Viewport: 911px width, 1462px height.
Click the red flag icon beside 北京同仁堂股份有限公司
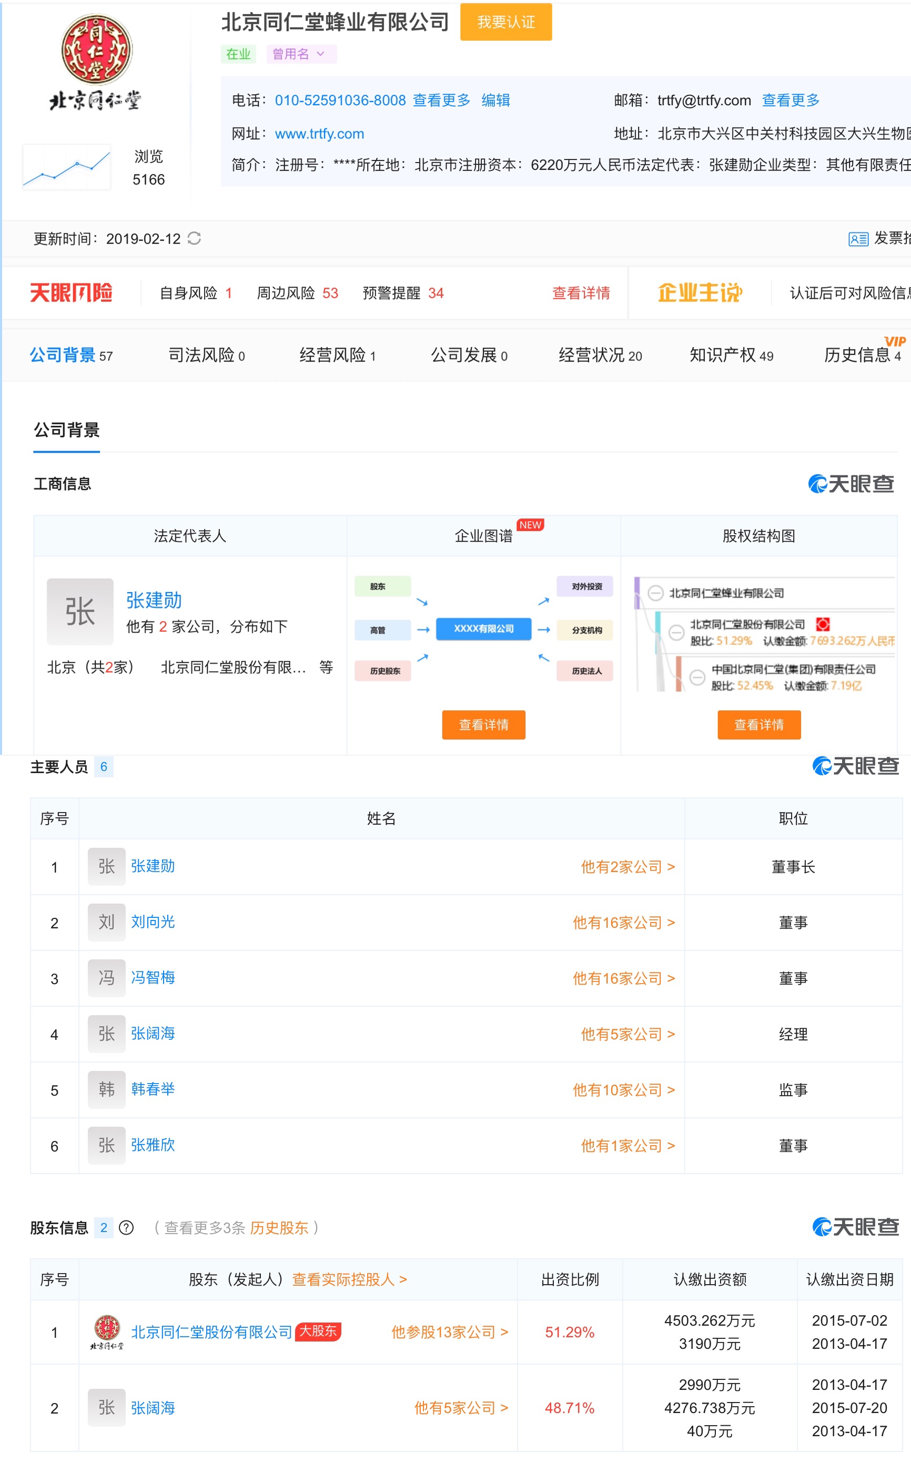point(823,624)
